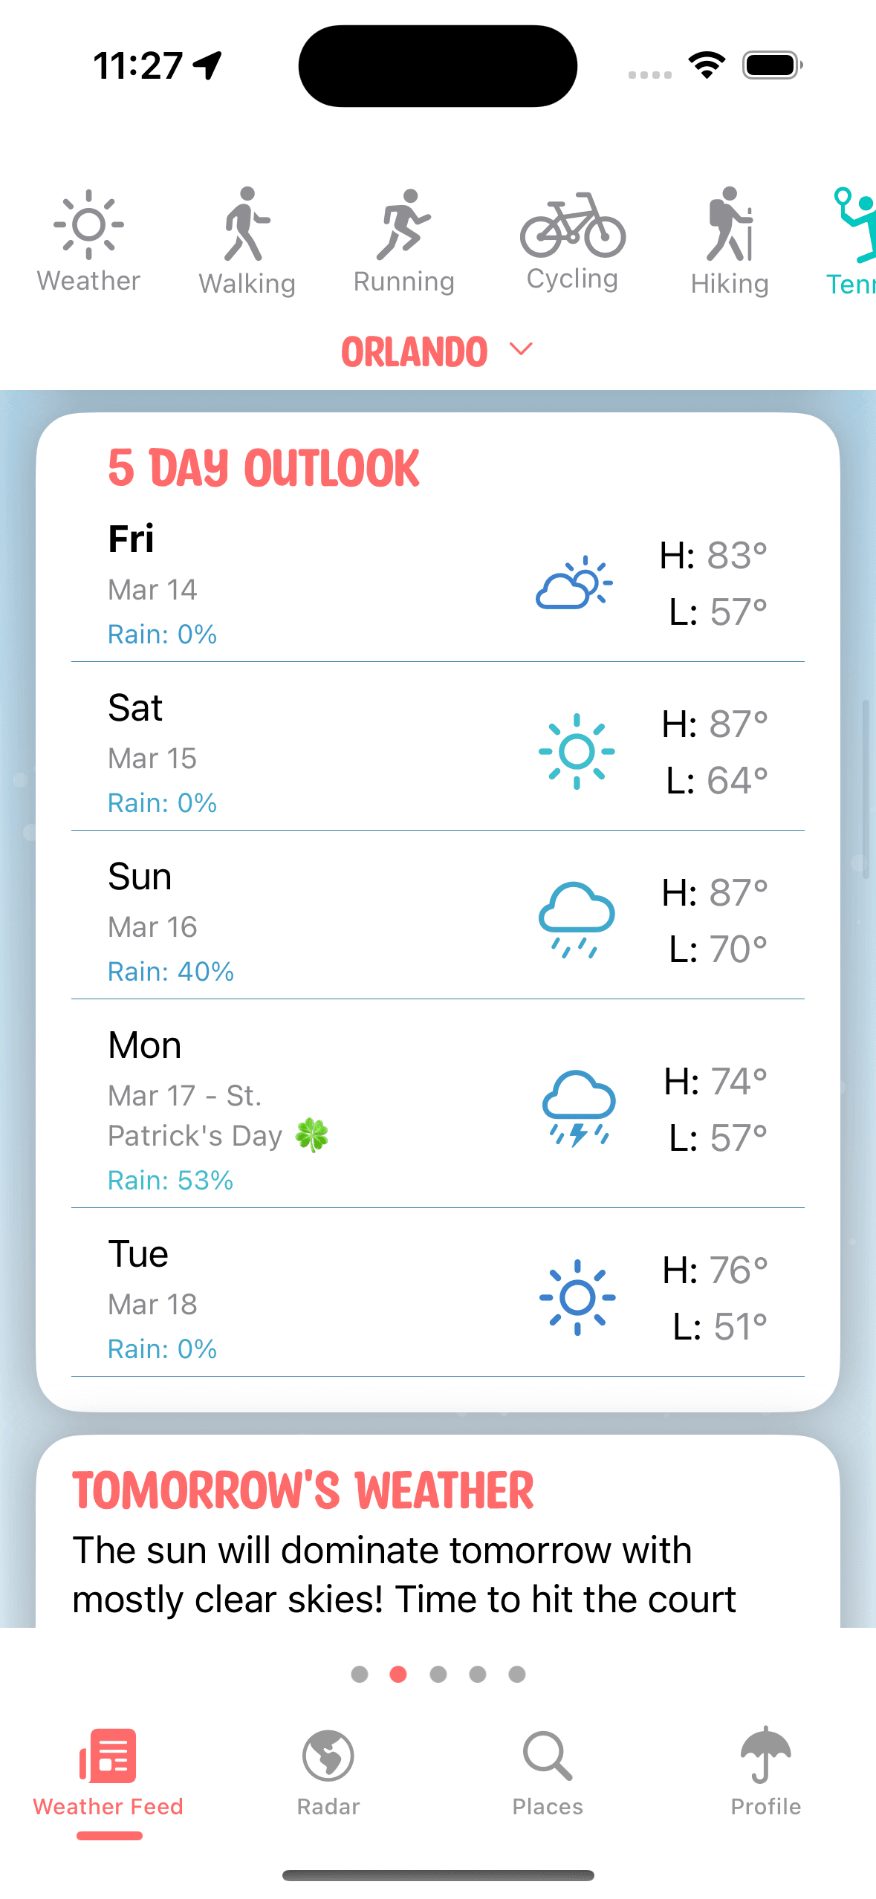
Task: Jump to the last page dot
Action: click(517, 1674)
